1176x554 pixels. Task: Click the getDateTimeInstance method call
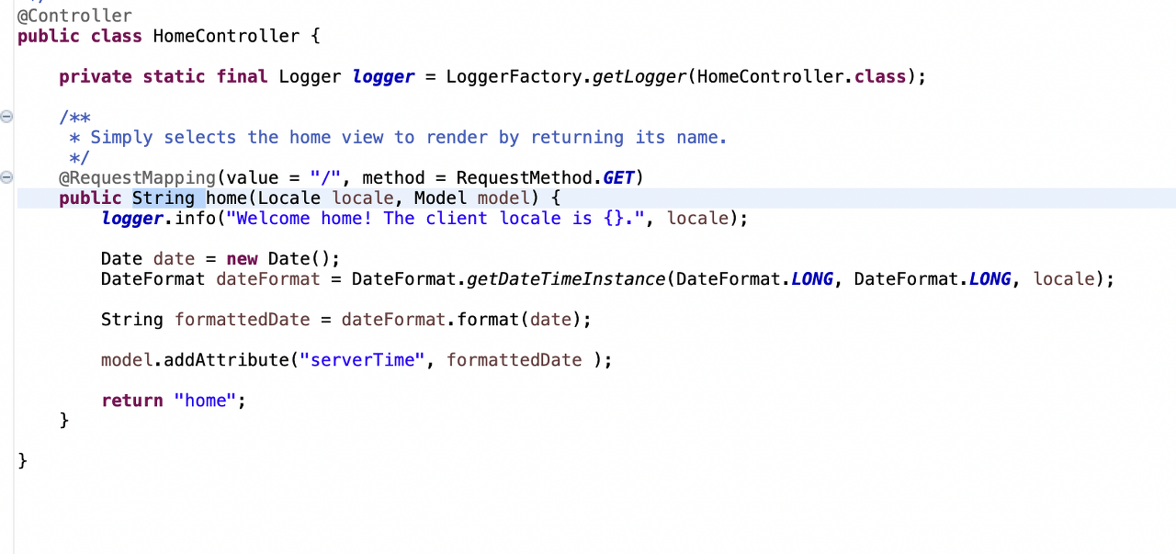click(x=567, y=278)
